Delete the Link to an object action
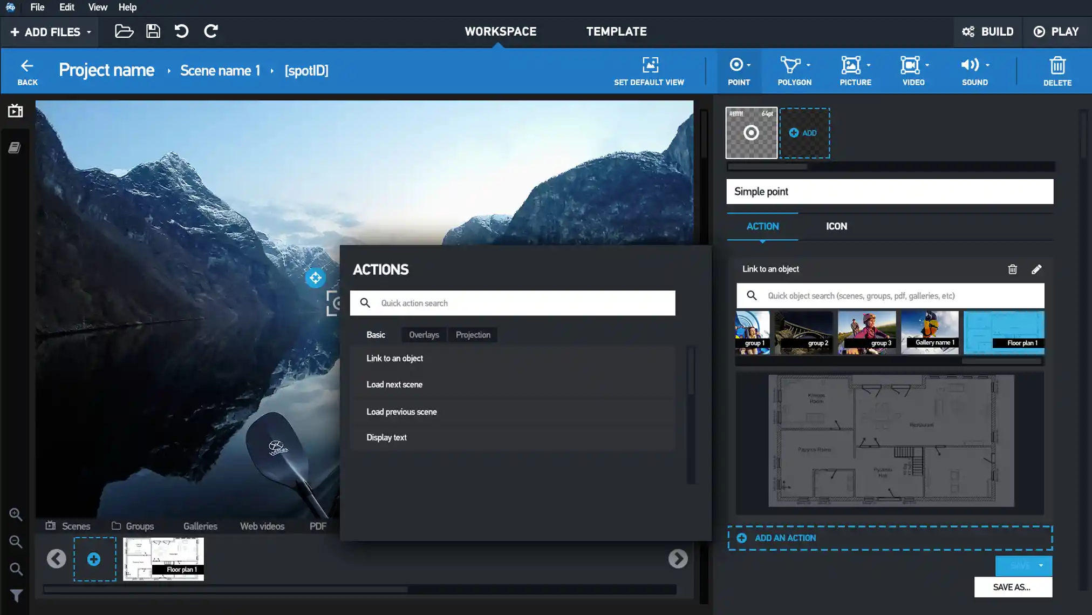The width and height of the screenshot is (1092, 615). coord(1012,269)
